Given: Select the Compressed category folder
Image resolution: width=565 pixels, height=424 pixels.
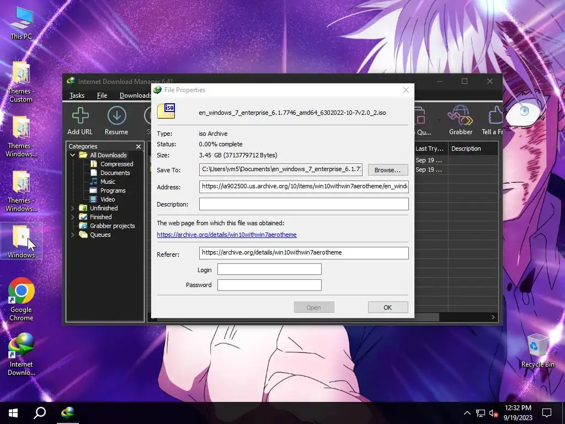Looking at the screenshot, I should point(116,164).
